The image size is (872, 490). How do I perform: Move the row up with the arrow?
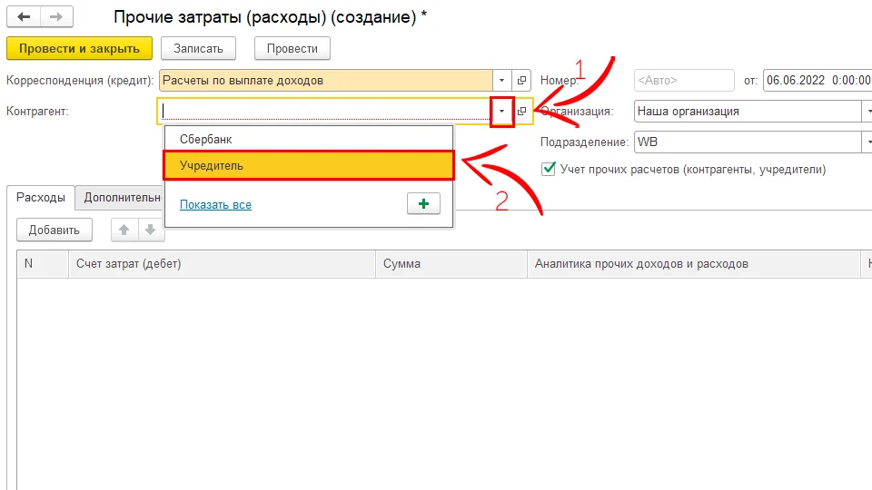pyautogui.click(x=124, y=230)
